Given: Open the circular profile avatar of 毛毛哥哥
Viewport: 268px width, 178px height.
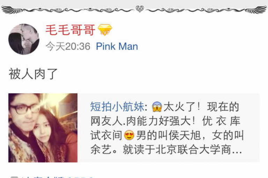Looking at the screenshot, I should click(x=24, y=39).
